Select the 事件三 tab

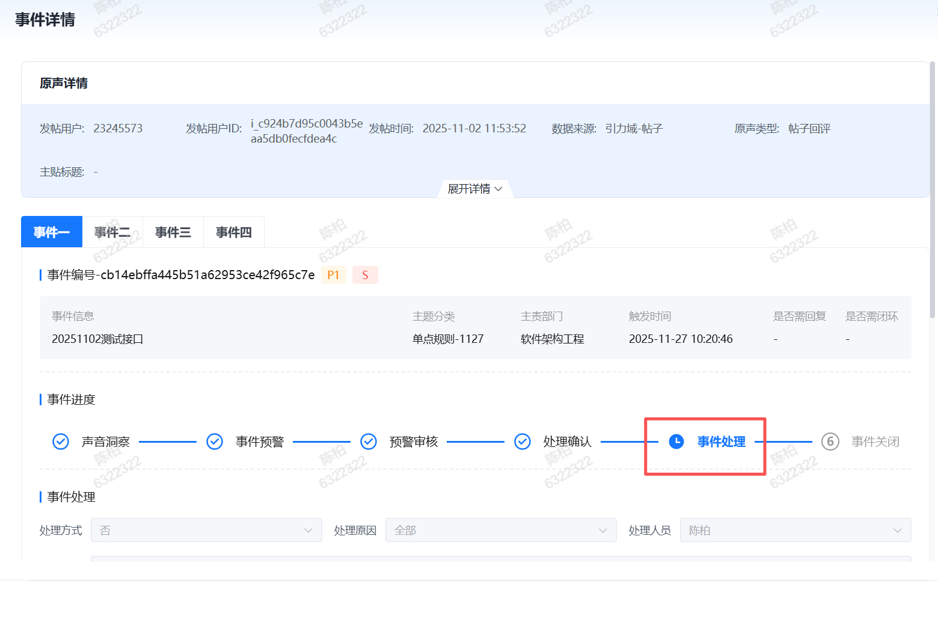coord(173,232)
